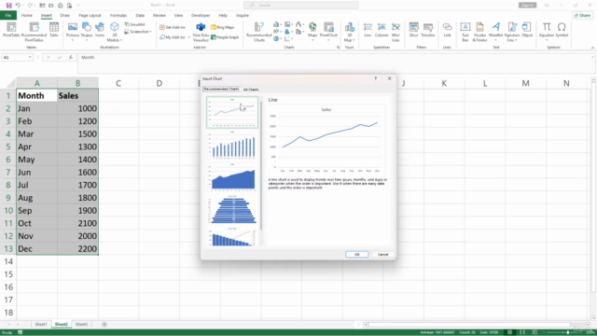Insert a Line sparkline

click(x=368, y=30)
